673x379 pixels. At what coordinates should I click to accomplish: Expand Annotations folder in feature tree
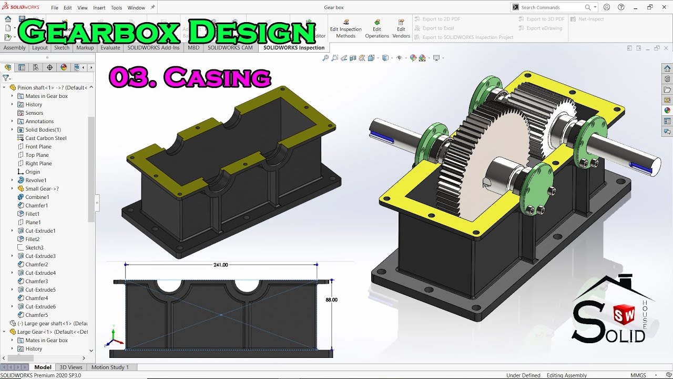[12, 121]
